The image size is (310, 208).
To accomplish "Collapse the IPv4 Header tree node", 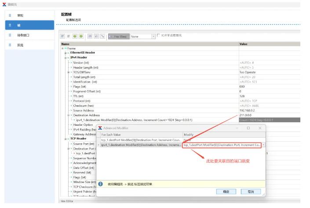I will [65, 58].
